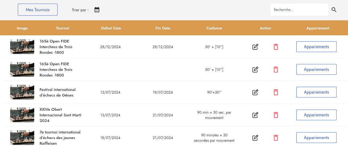
Task: Delete the 165è Open FIDE without dates
Action: click(x=276, y=70)
